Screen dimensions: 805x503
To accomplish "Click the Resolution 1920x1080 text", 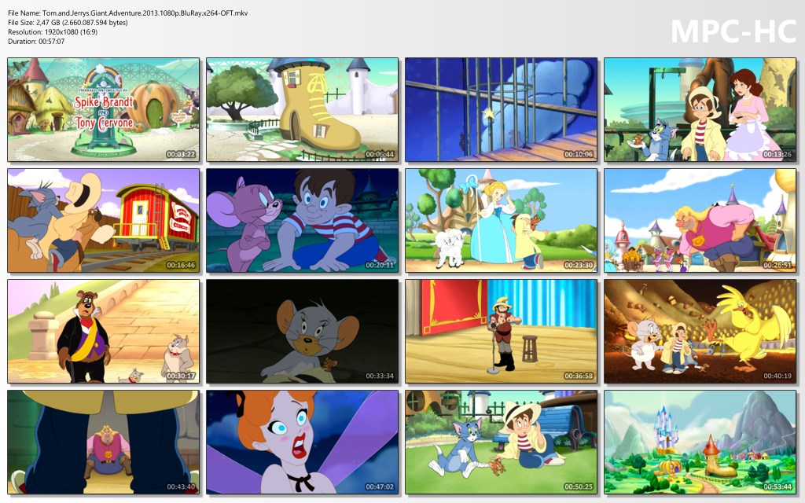I will click(53, 31).
